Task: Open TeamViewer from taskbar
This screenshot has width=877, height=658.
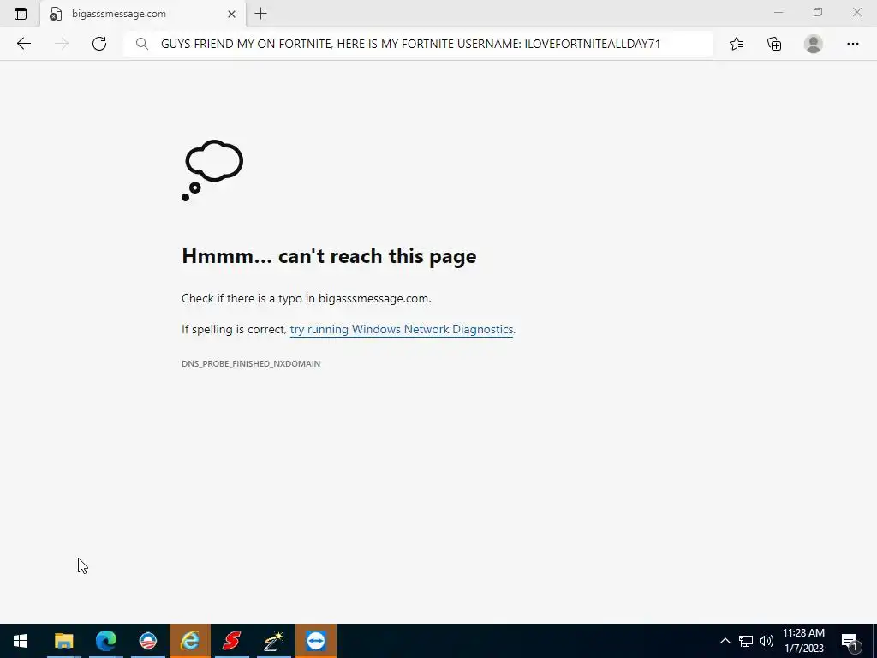Action: coord(316,641)
